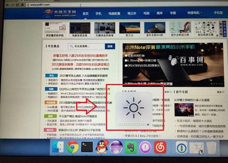Open Evernote elephant icon in Dock
This screenshot has height=163, width=228.
point(131,147)
